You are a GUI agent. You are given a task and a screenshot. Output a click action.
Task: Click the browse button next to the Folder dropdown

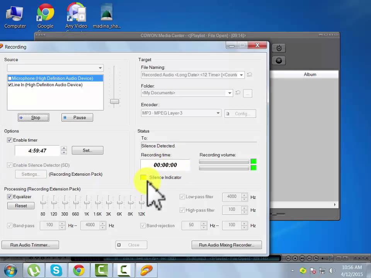pos(247,93)
